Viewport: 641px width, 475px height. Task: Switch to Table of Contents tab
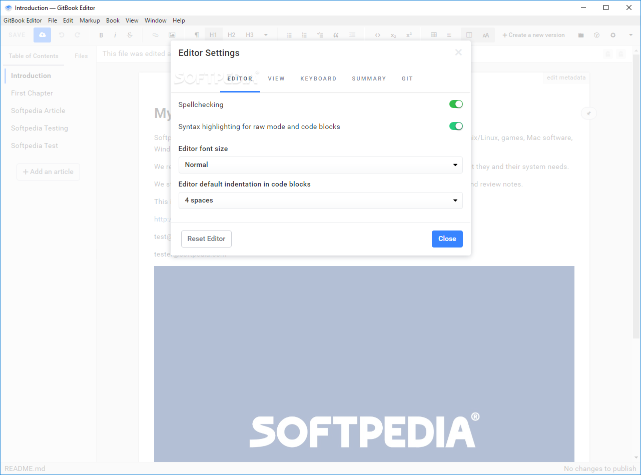[34, 56]
